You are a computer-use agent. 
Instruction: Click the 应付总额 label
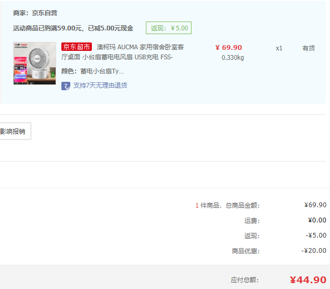244,280
